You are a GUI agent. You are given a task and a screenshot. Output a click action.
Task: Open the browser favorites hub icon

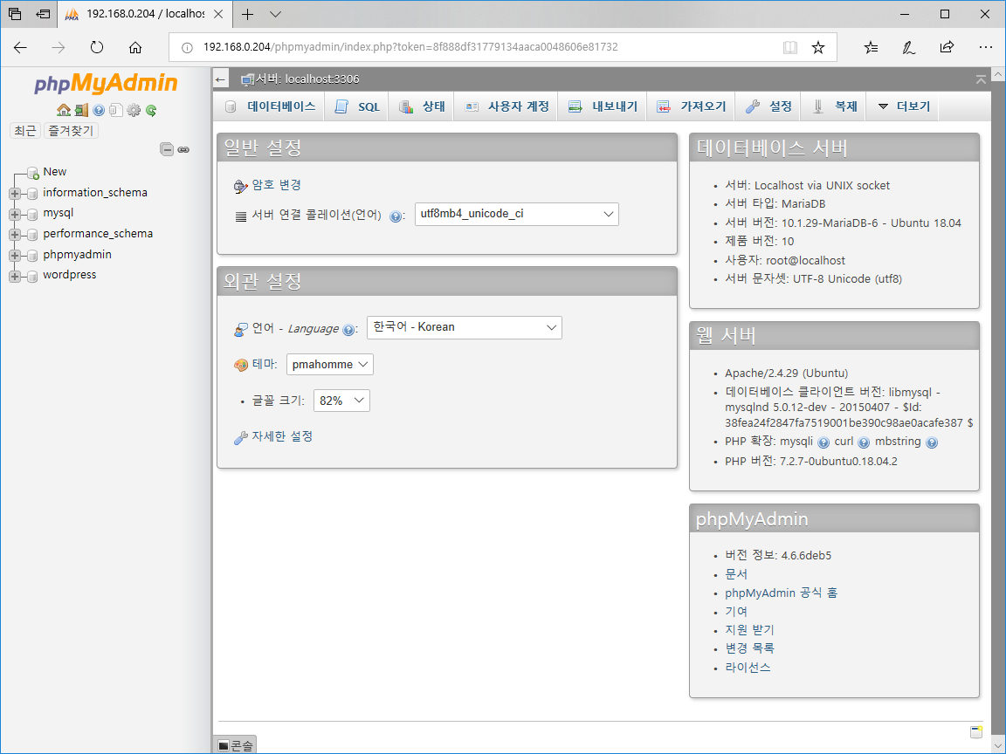pos(871,47)
